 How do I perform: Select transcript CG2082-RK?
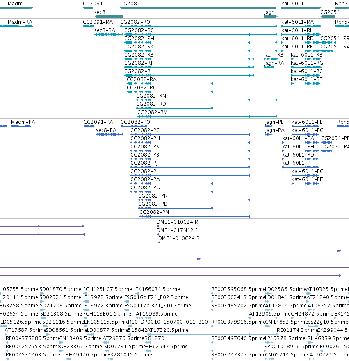point(139,47)
